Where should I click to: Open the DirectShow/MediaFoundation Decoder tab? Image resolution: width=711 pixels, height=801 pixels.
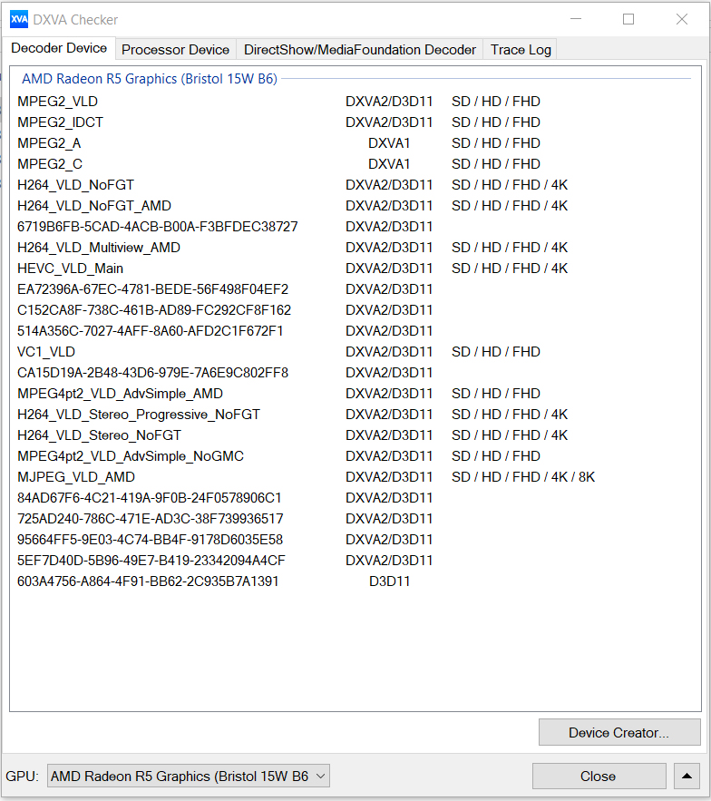(360, 50)
